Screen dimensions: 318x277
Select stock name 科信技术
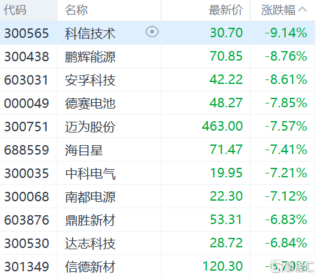(90, 33)
